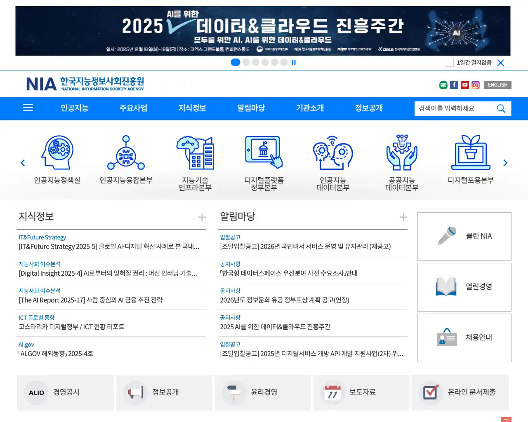Pause the banner slideshow rotation

coord(293,62)
